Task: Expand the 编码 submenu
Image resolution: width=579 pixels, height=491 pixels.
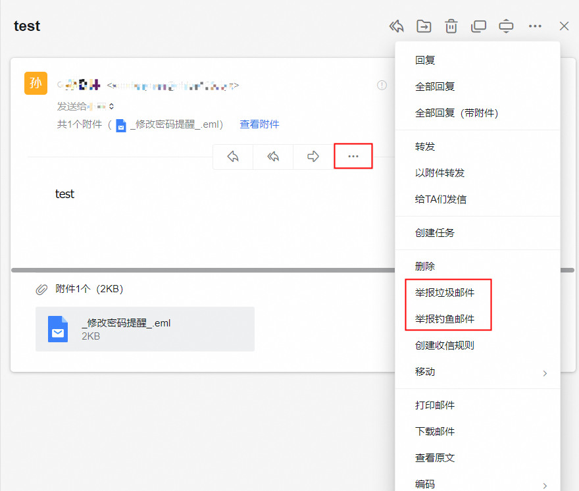Action: [478, 484]
